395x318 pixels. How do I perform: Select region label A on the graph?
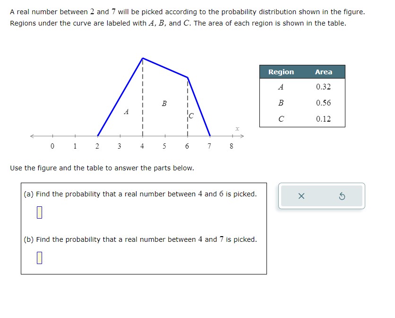[126, 113]
